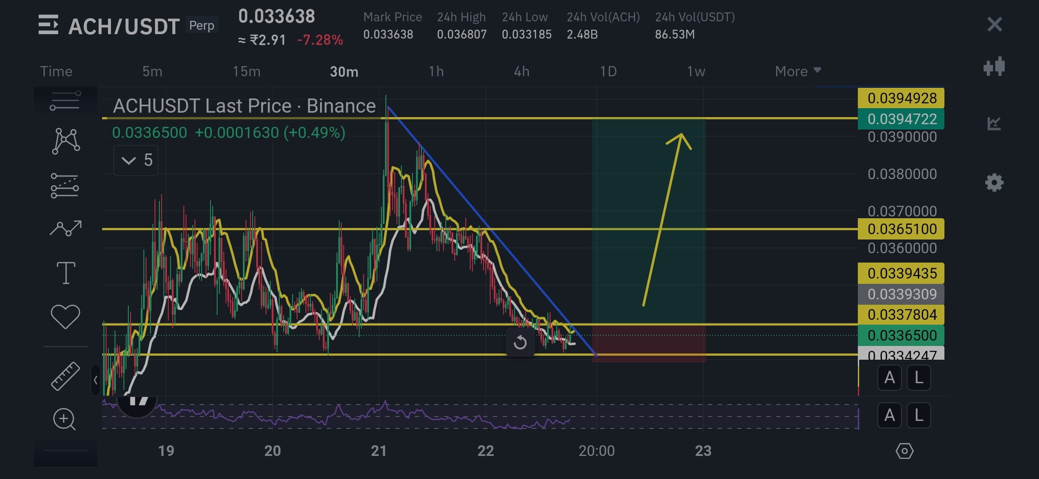
Task: Toggle log scale L on main price pane
Action: [x=919, y=378]
